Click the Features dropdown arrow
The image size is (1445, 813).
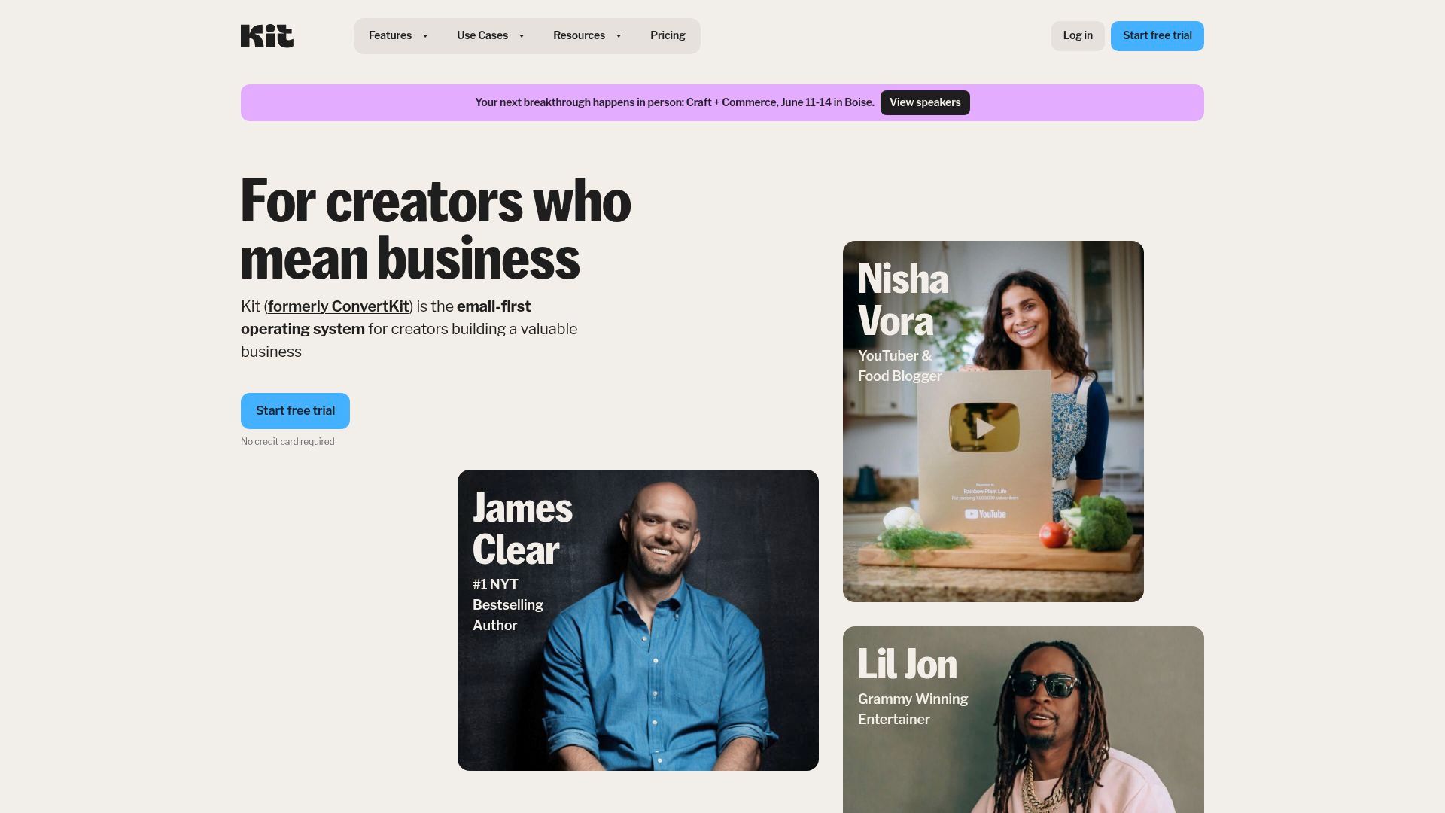425,36
